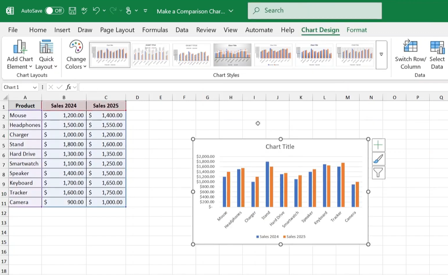Open the Undo history dropdown
The width and height of the screenshot is (448, 275).
click(x=104, y=11)
